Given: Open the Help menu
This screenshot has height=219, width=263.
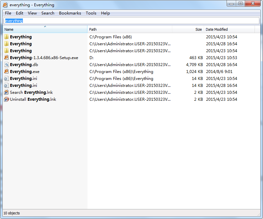Looking at the screenshot, I should coord(105,13).
